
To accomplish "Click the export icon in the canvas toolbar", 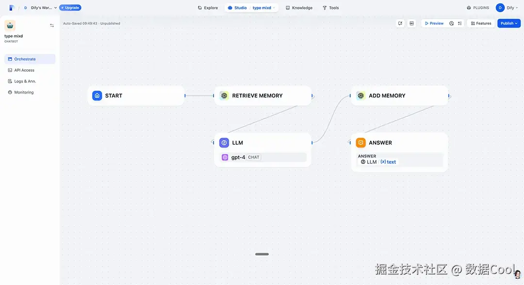I will [x=400, y=23].
